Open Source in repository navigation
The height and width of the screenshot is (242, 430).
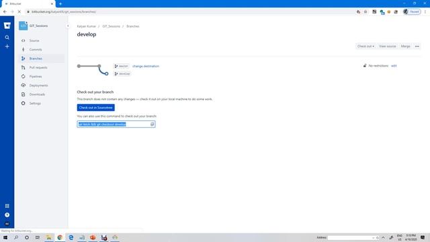coord(34,40)
